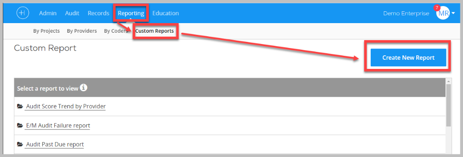Screen dimensions: 463x157
Task: Open the Records menu
Action: point(98,13)
